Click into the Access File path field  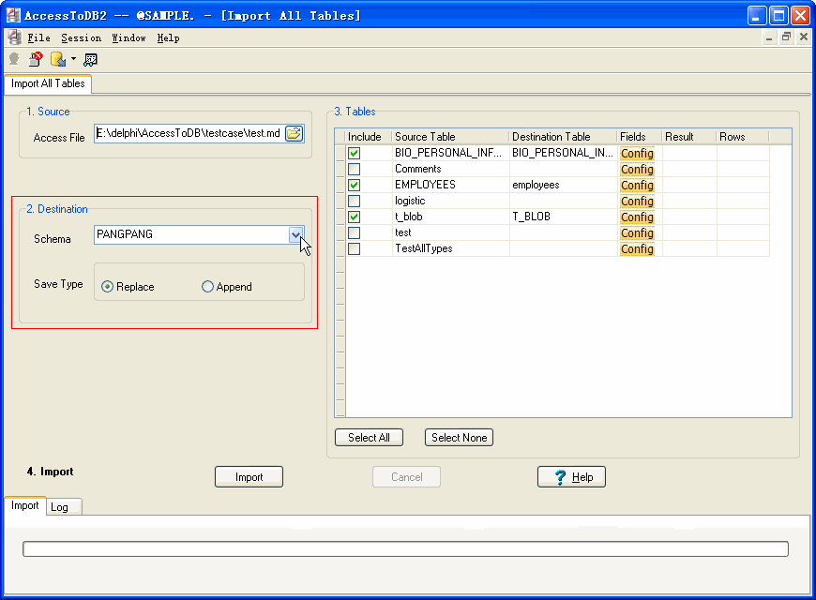click(x=189, y=134)
